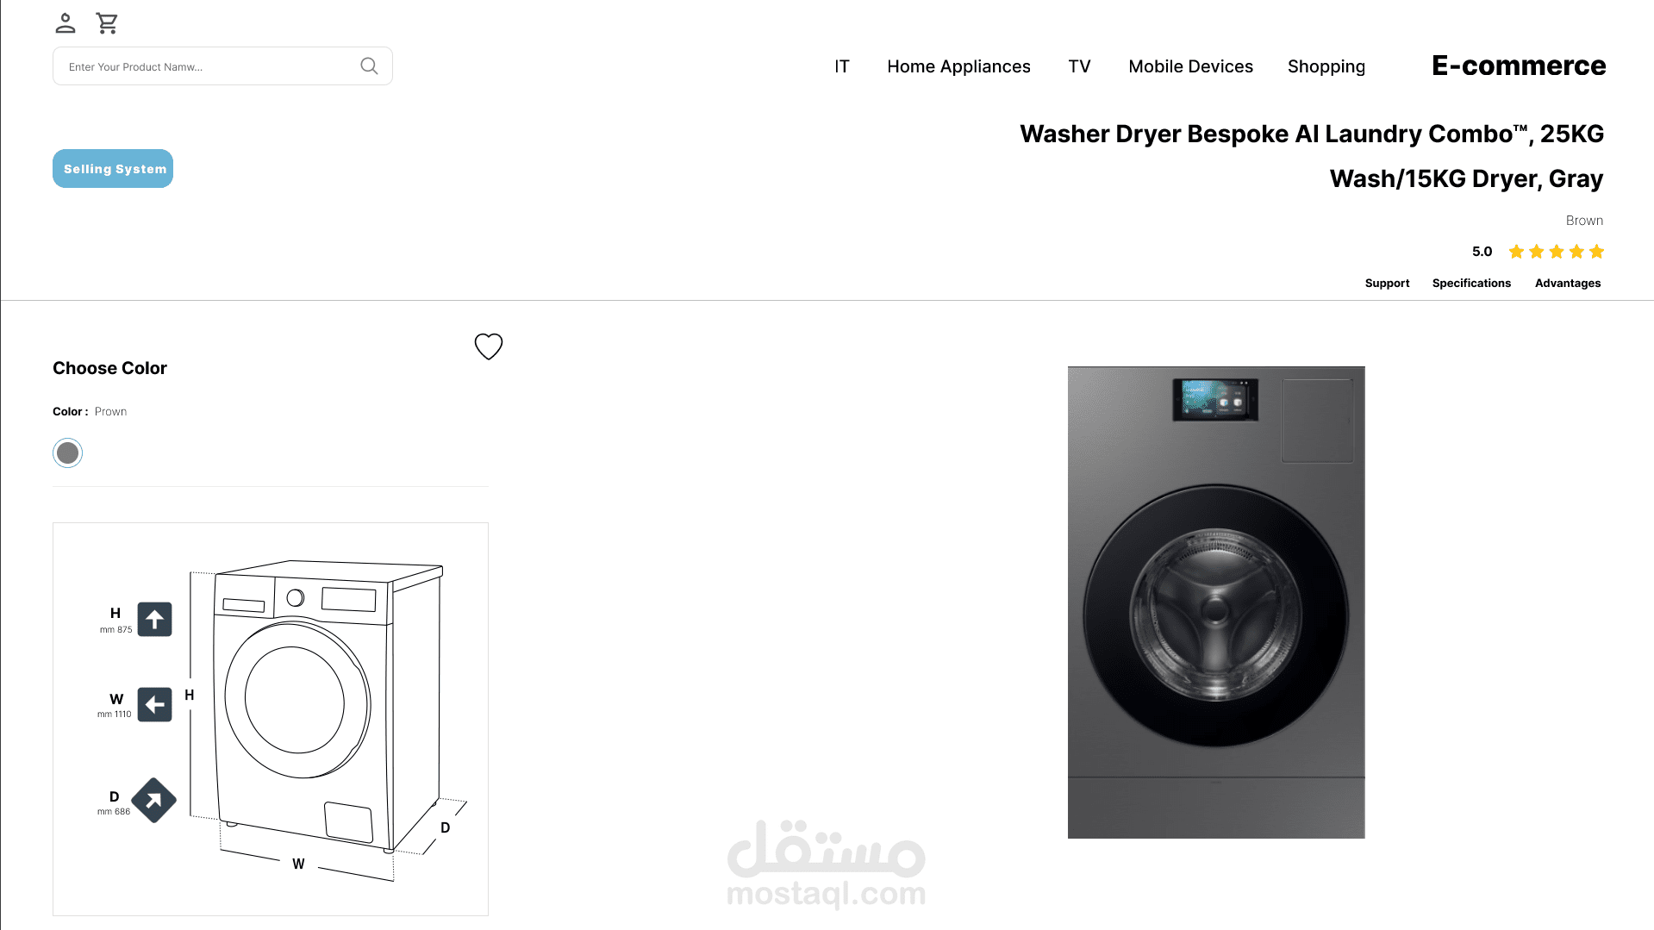Screen dimensions: 1654x930
Task: Open the Home Appliances menu
Action: [x=958, y=66]
